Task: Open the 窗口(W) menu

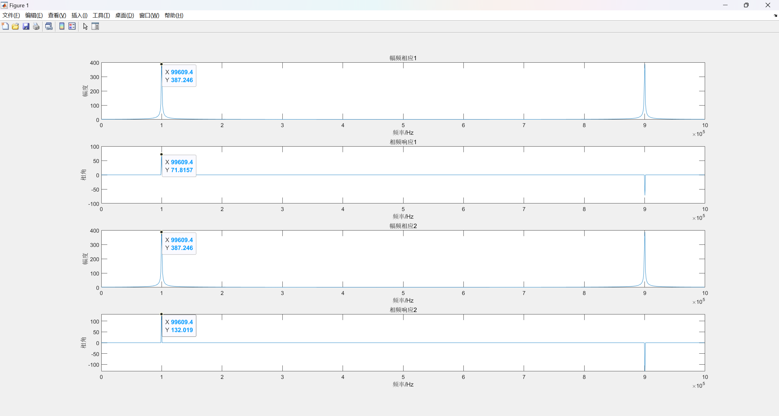Action: (149, 16)
